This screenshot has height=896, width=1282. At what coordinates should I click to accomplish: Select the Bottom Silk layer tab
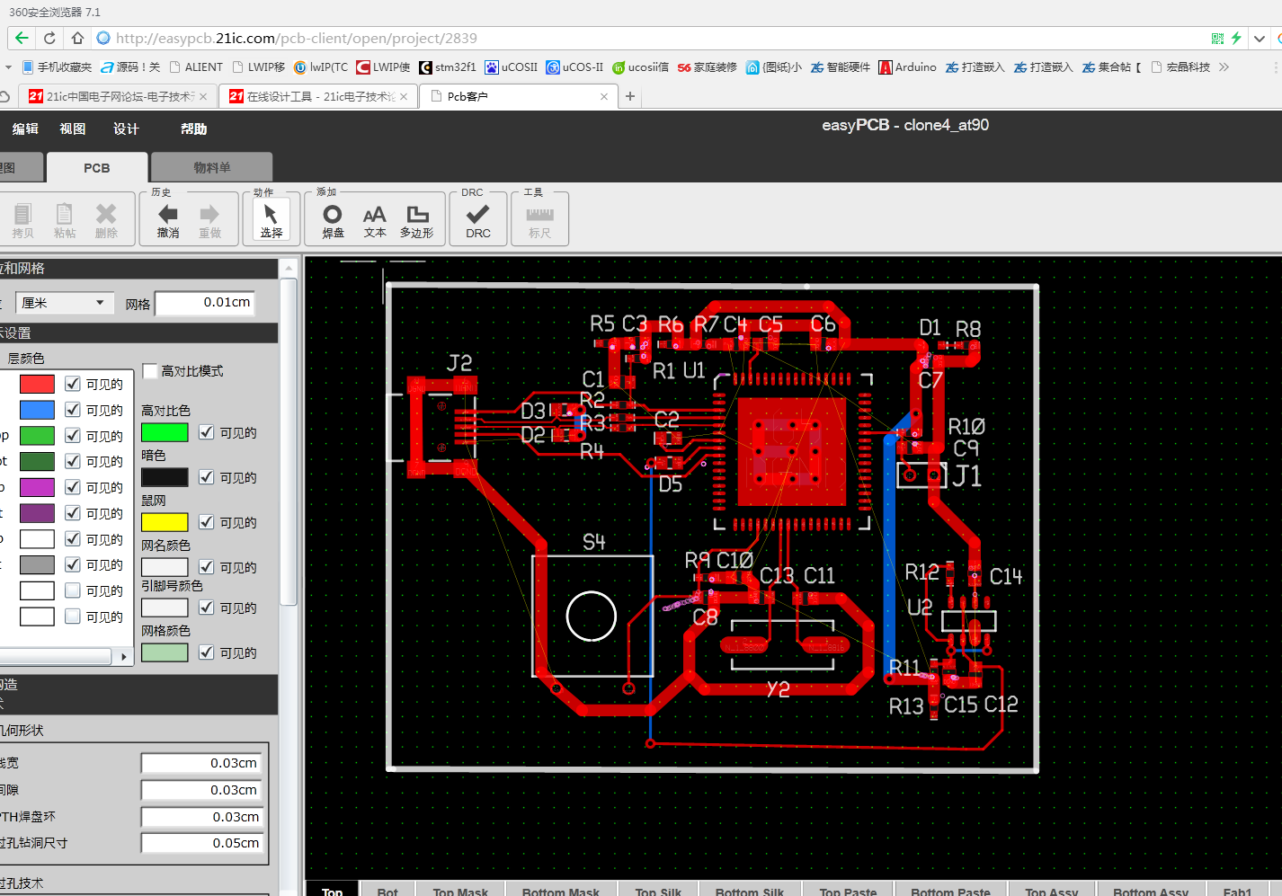pyautogui.click(x=750, y=890)
